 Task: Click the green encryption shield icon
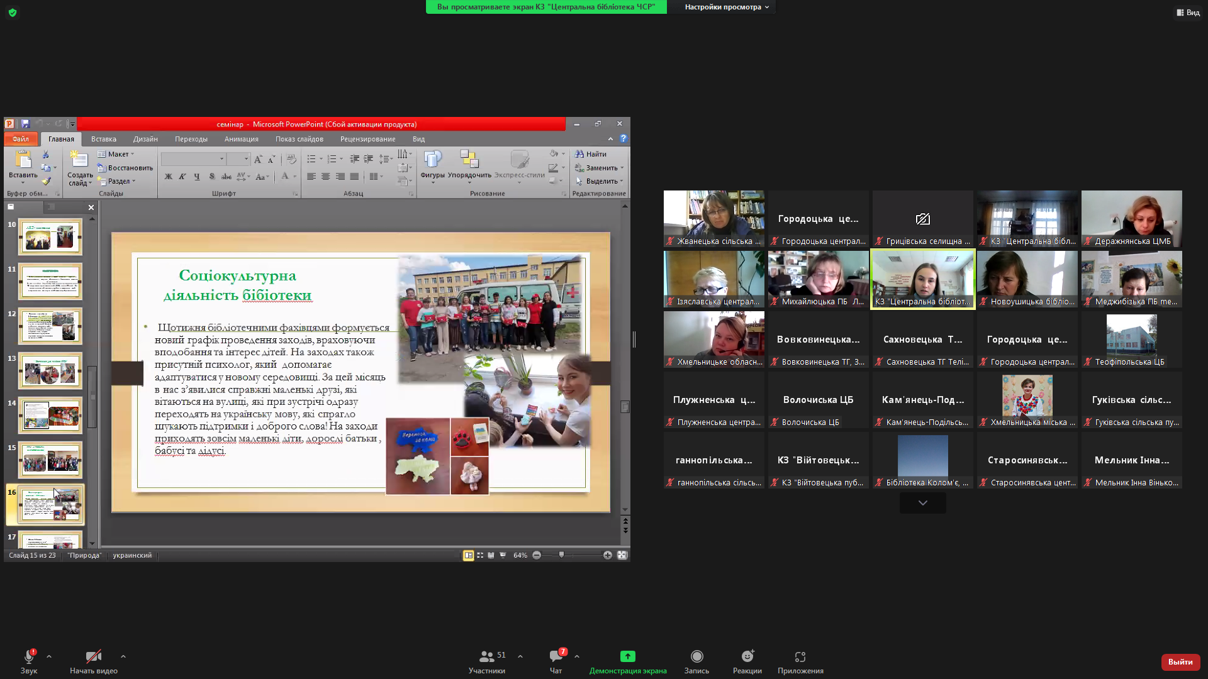13,13
